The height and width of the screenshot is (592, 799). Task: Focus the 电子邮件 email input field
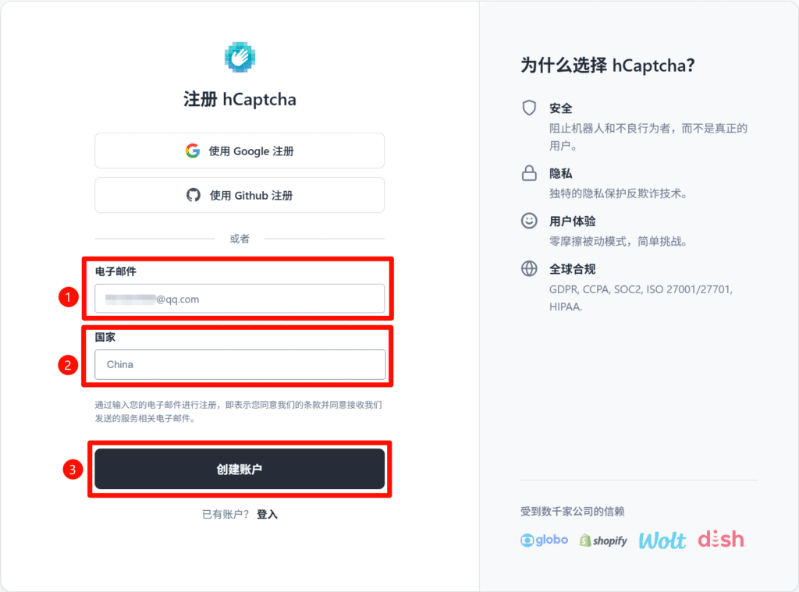coord(240,299)
